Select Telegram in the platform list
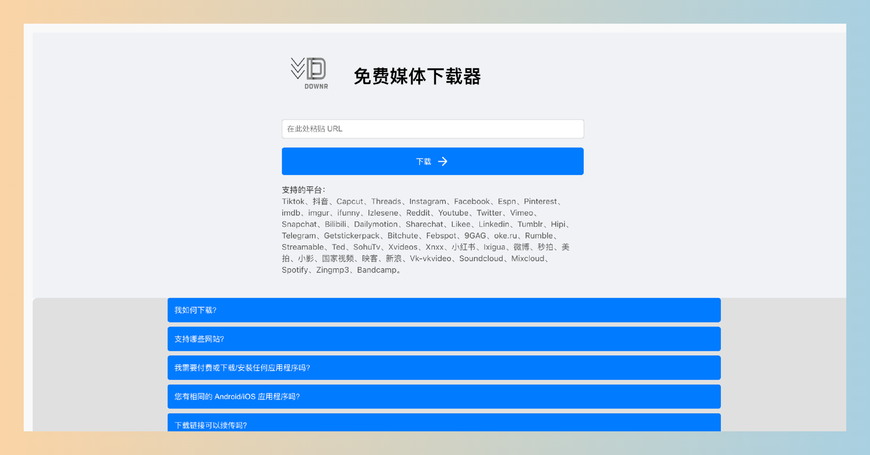 (x=299, y=235)
